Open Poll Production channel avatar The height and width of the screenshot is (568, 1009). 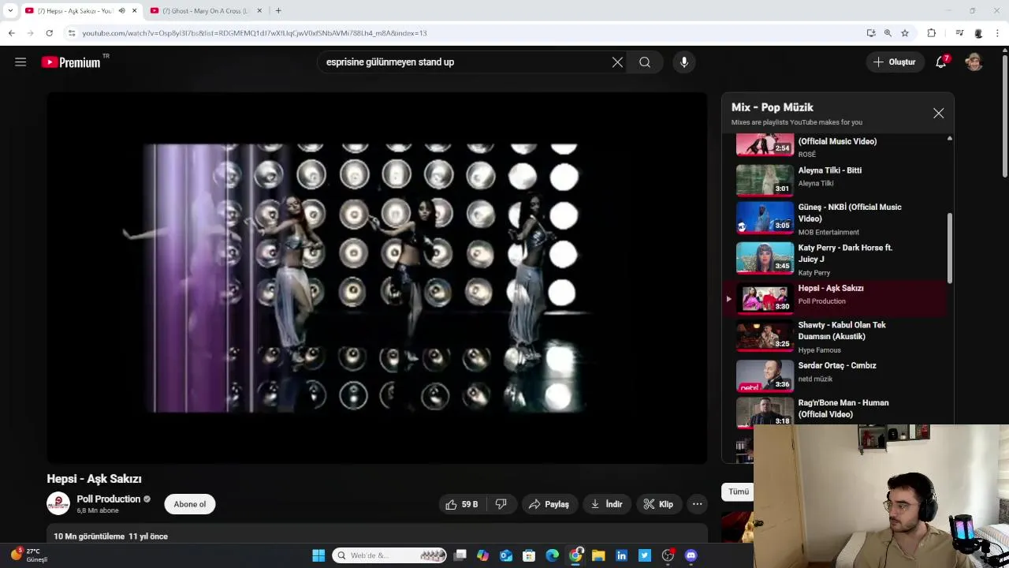[x=58, y=503]
